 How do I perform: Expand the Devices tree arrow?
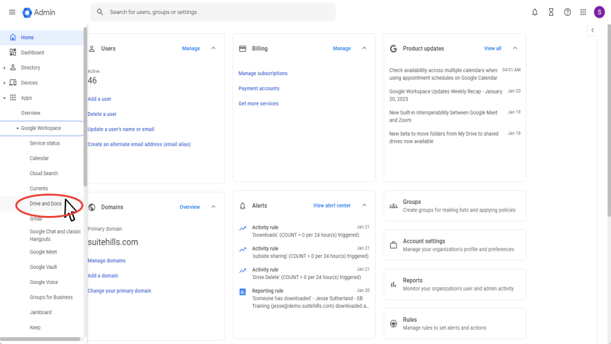click(4, 83)
